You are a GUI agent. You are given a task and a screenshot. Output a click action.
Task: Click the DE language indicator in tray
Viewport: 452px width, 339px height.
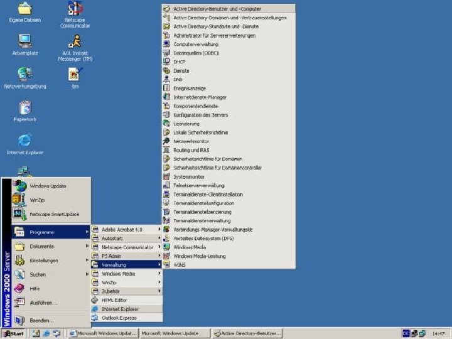coord(406,333)
